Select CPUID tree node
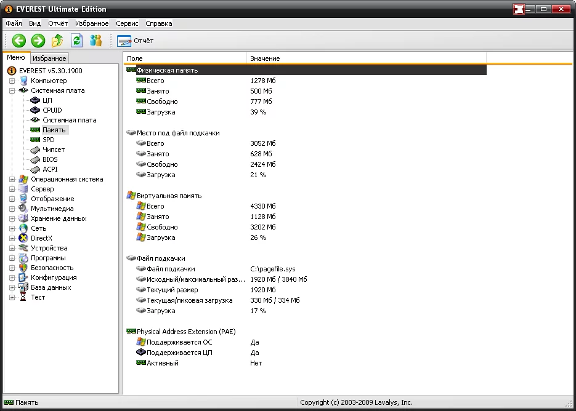 click(x=52, y=110)
